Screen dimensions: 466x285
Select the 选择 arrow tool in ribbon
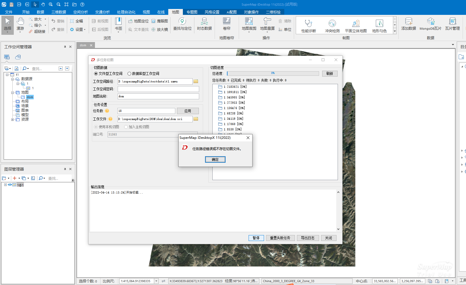click(x=8, y=25)
